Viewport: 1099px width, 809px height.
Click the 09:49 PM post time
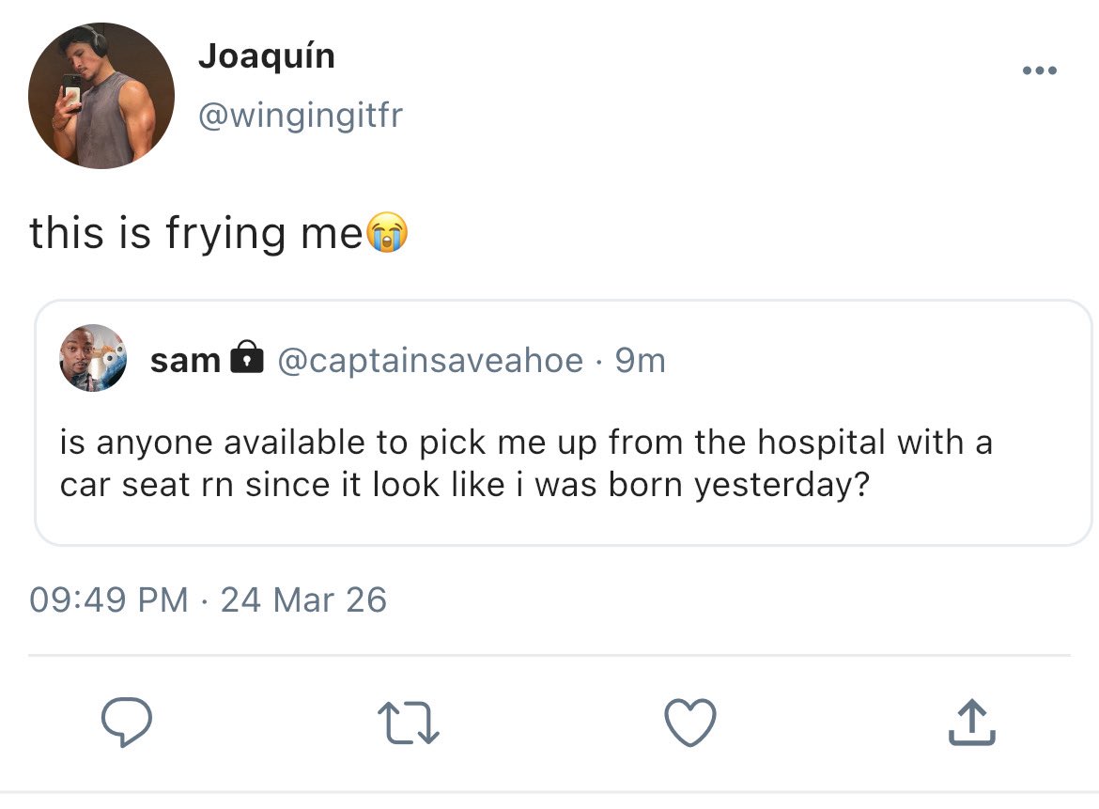tap(108, 599)
